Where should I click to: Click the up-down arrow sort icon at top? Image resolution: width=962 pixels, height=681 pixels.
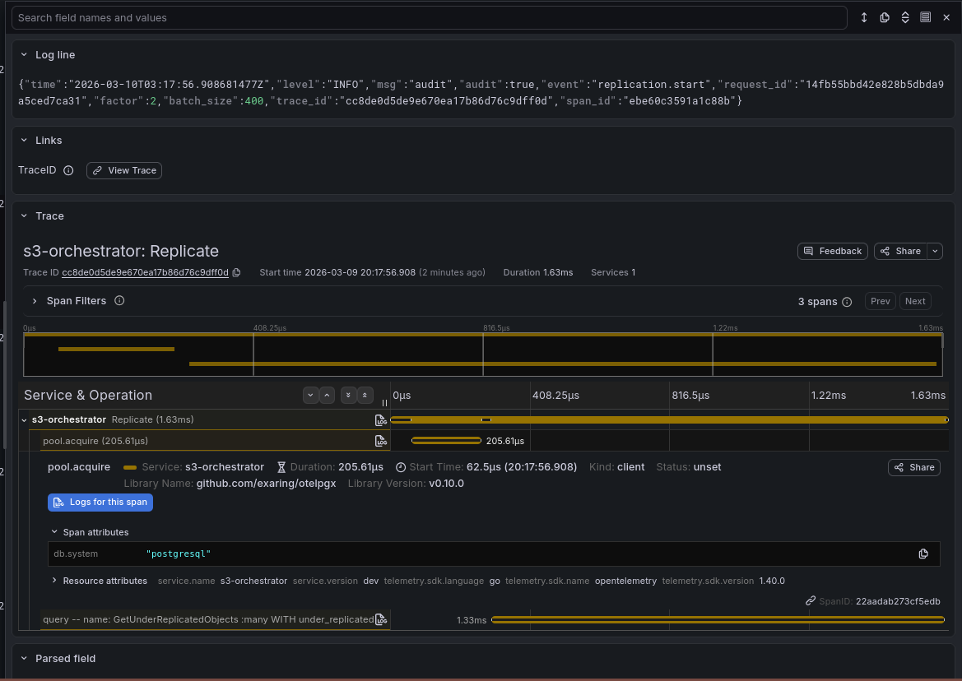tap(864, 18)
